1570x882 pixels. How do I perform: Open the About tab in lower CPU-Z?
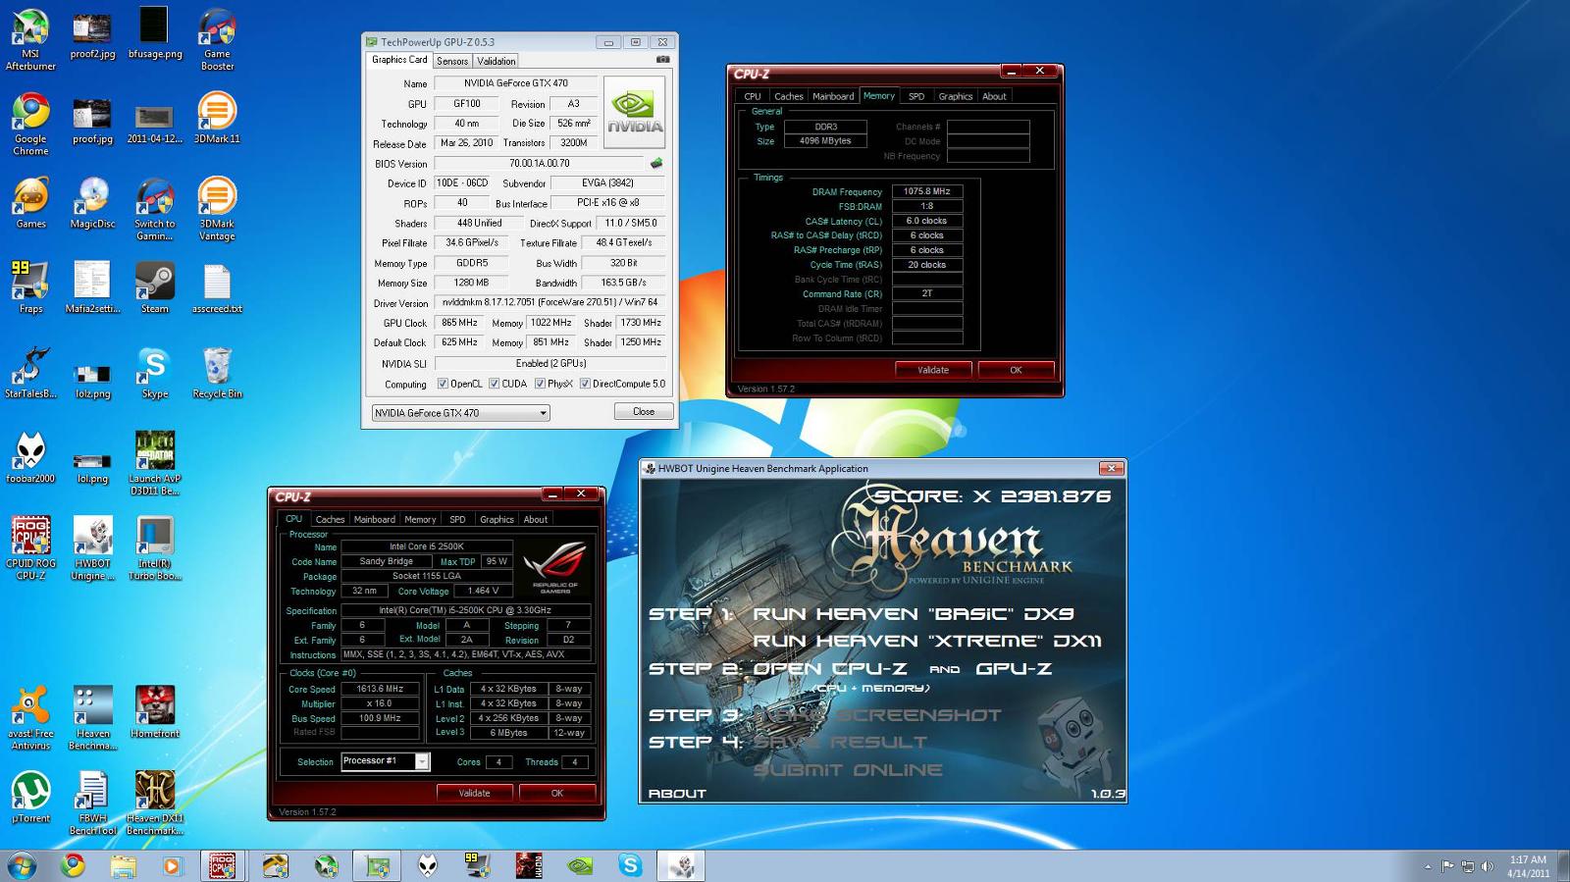[536, 519]
